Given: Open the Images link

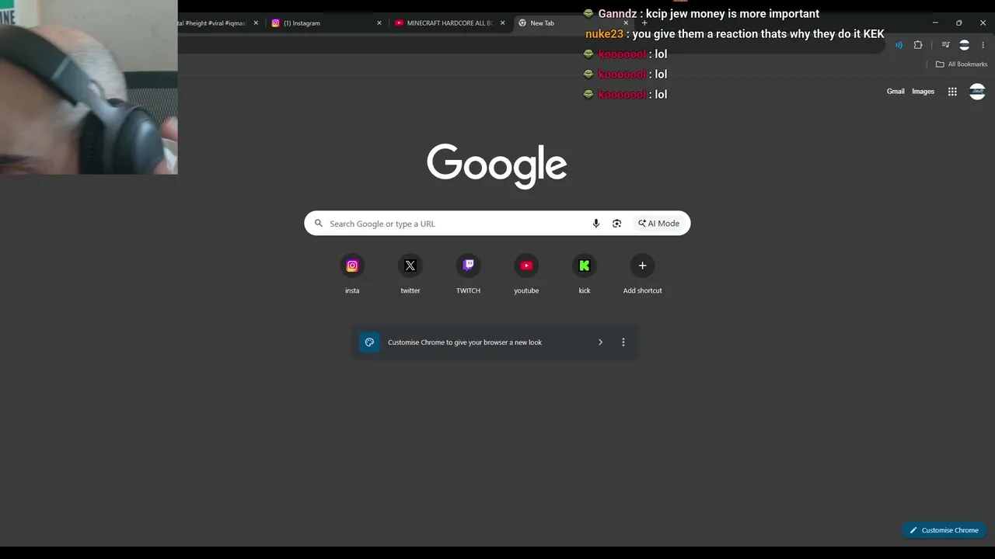Looking at the screenshot, I should click(x=923, y=92).
